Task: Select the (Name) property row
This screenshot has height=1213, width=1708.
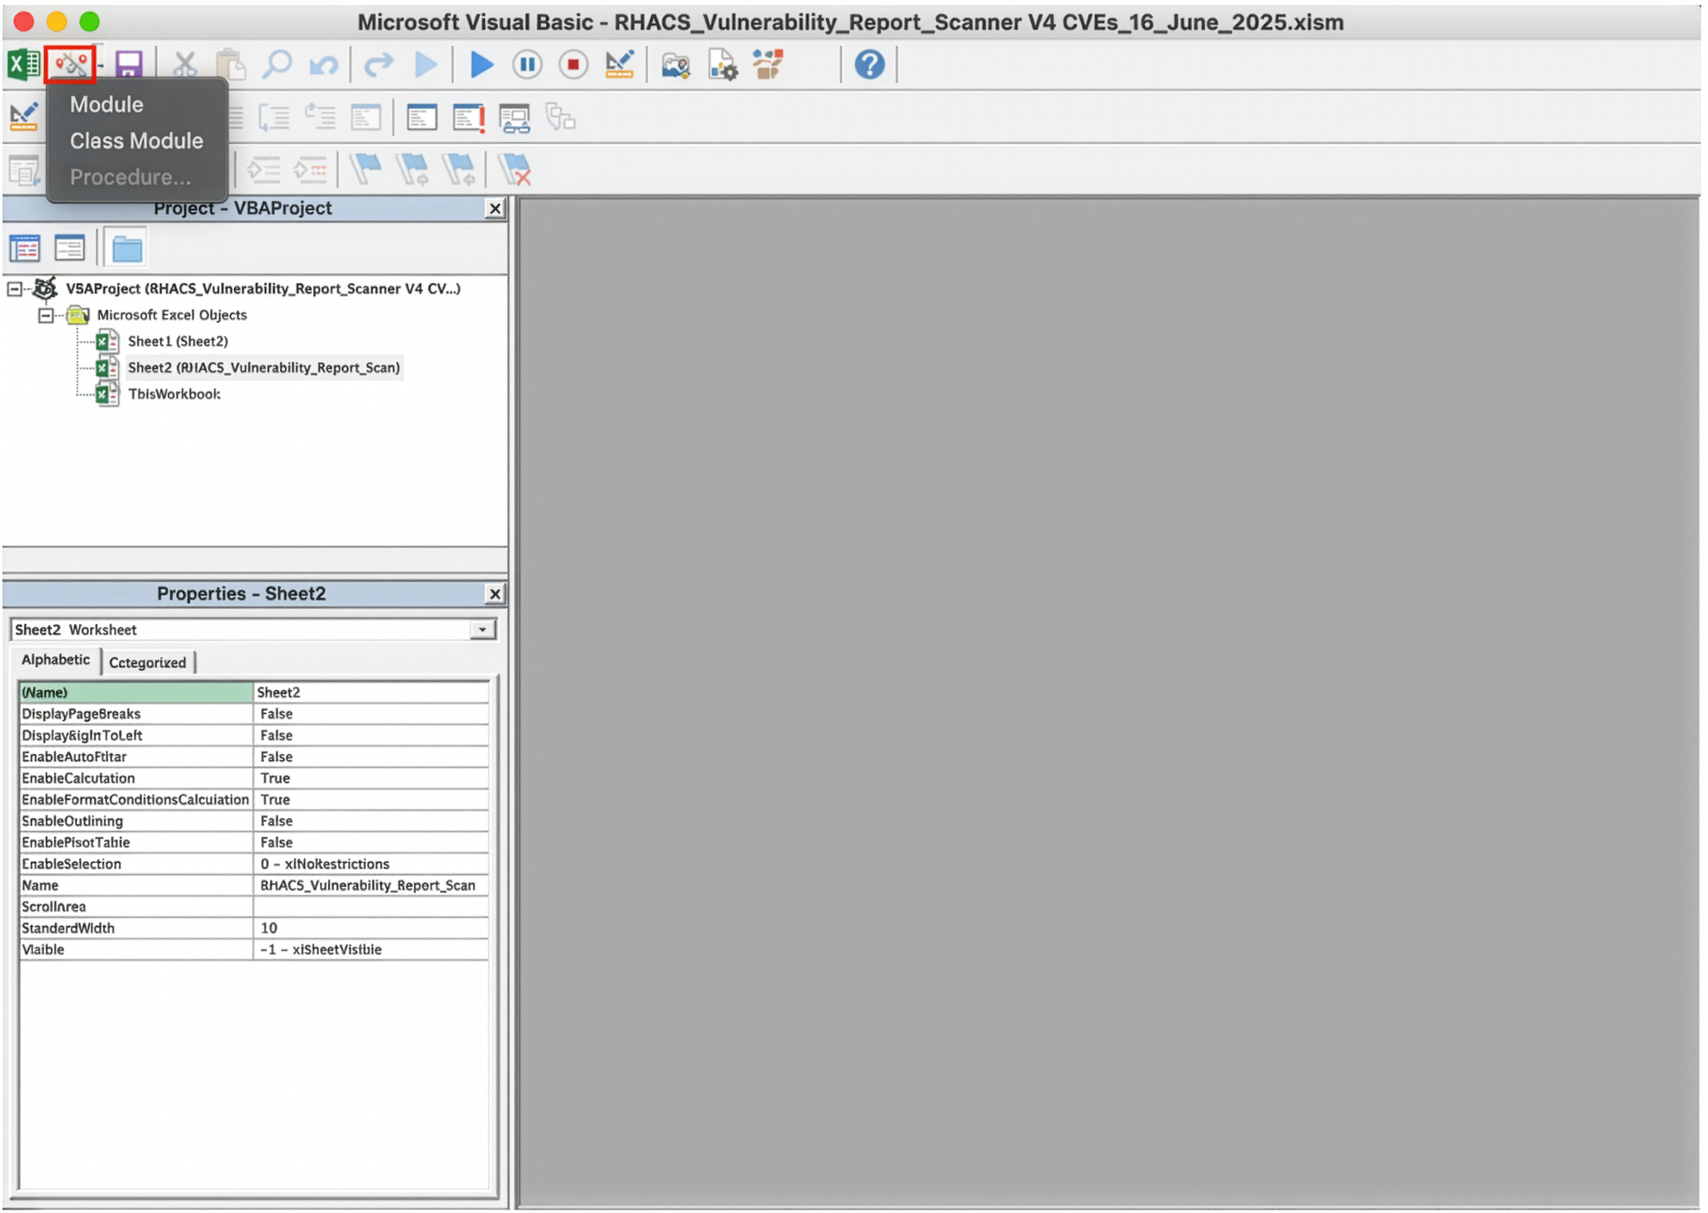Action: 254,692
